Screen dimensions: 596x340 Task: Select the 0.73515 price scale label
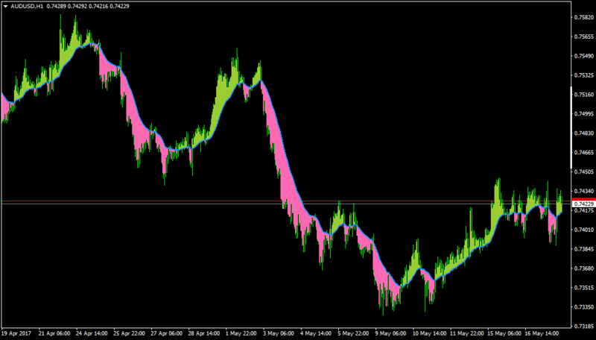[x=584, y=288]
